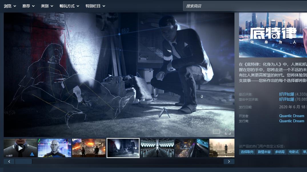The width and height of the screenshot is (307, 172).
Task: Open developer Quantic Dream link
Action: (292, 116)
